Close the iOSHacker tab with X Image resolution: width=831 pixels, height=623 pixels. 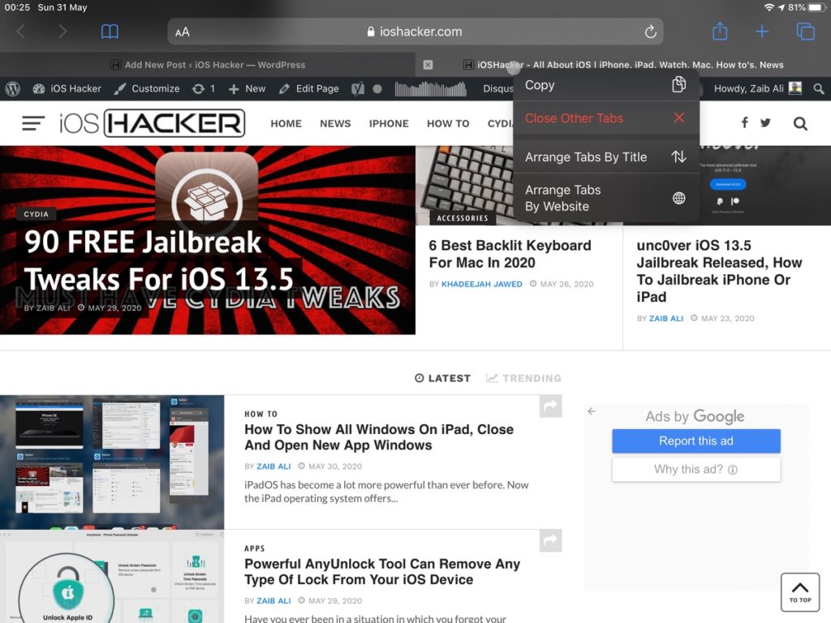[428, 65]
